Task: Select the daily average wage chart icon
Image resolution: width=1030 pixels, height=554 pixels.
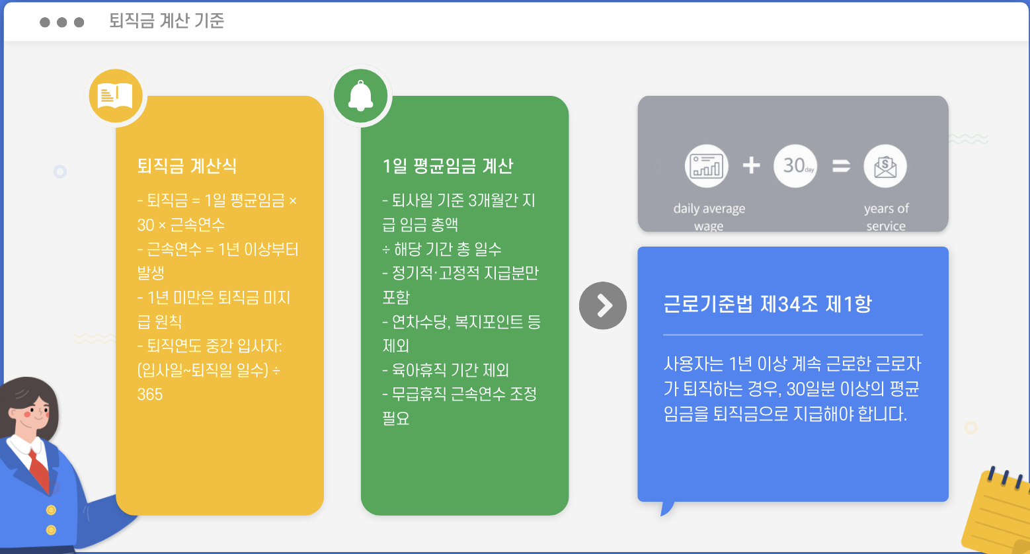Action: click(x=707, y=167)
